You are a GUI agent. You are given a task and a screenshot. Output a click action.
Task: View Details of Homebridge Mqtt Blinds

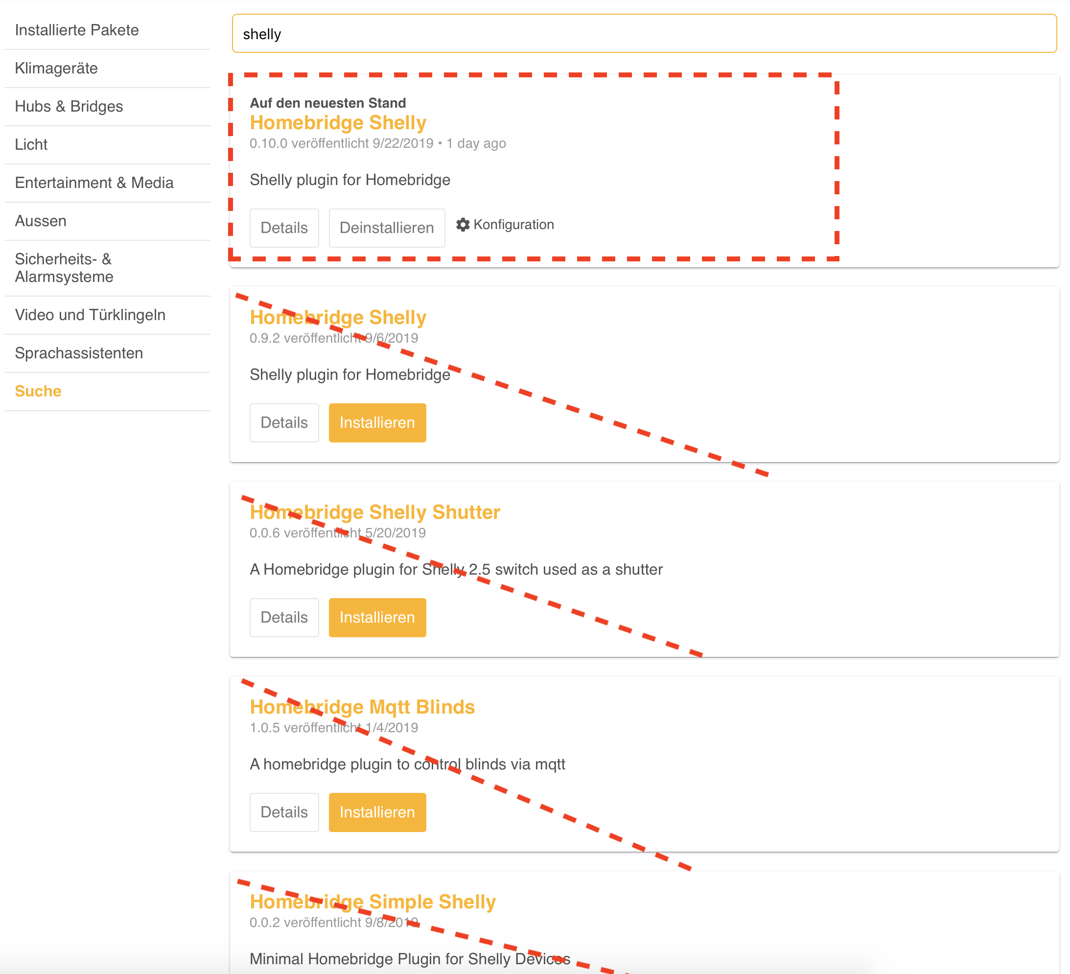(284, 812)
